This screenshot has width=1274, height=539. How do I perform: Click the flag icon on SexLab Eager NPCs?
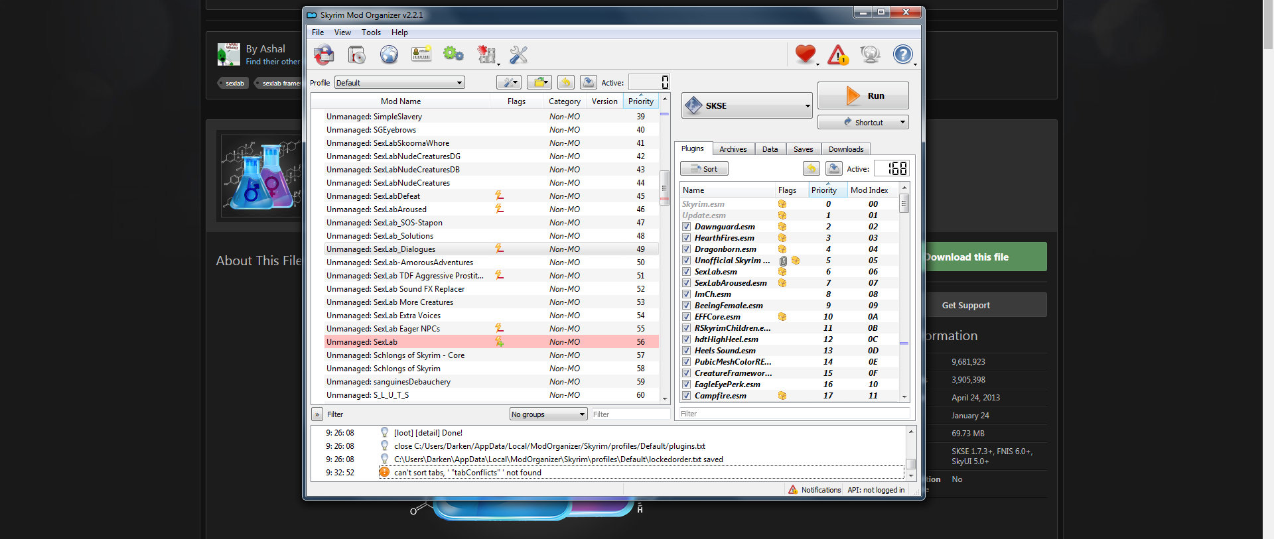coord(499,328)
